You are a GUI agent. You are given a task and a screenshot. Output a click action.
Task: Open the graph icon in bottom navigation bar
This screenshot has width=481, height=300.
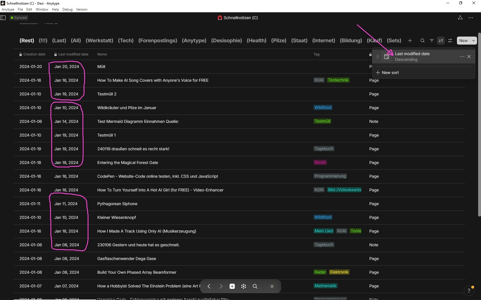pyautogui.click(x=244, y=286)
